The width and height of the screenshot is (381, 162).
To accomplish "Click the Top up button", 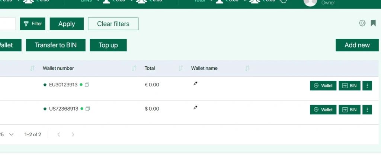I will (108, 45).
